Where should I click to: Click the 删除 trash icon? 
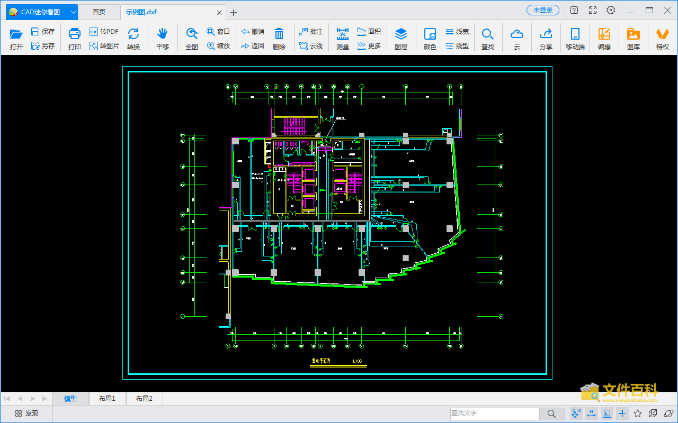pos(279,34)
